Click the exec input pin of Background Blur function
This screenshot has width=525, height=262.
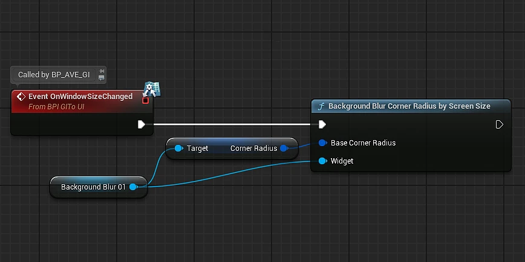tap(322, 124)
